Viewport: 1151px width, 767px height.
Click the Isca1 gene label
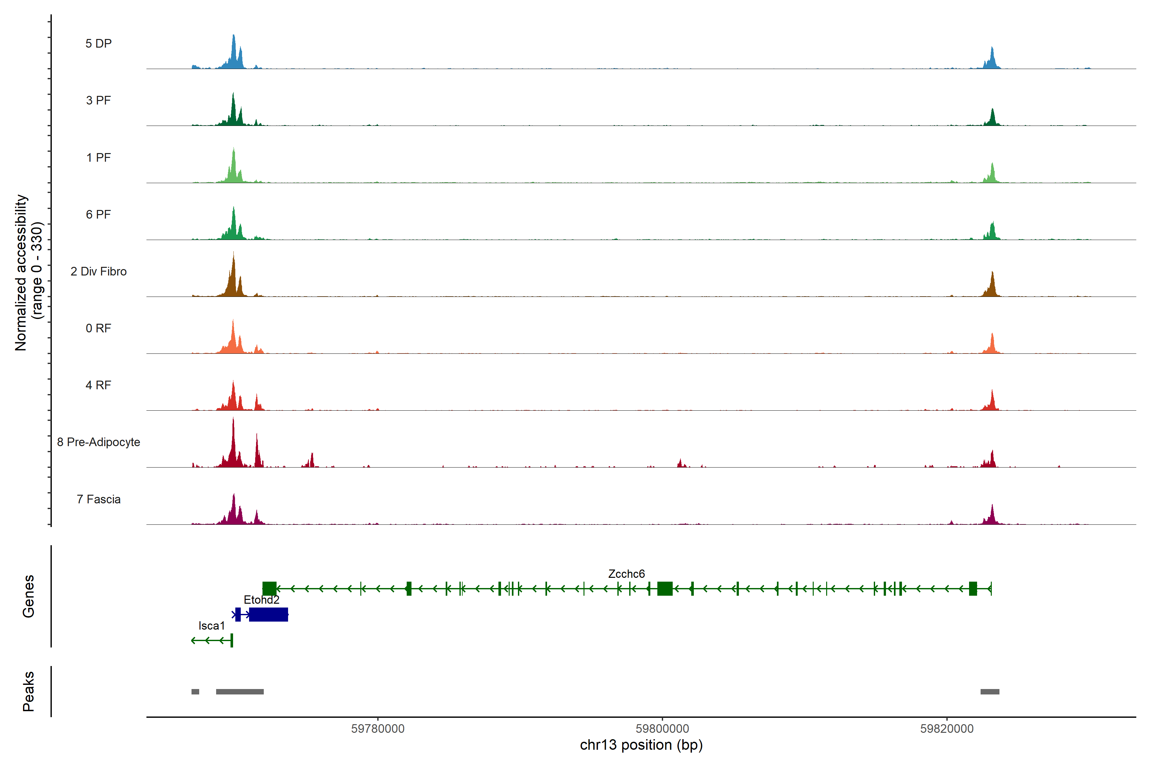211,626
